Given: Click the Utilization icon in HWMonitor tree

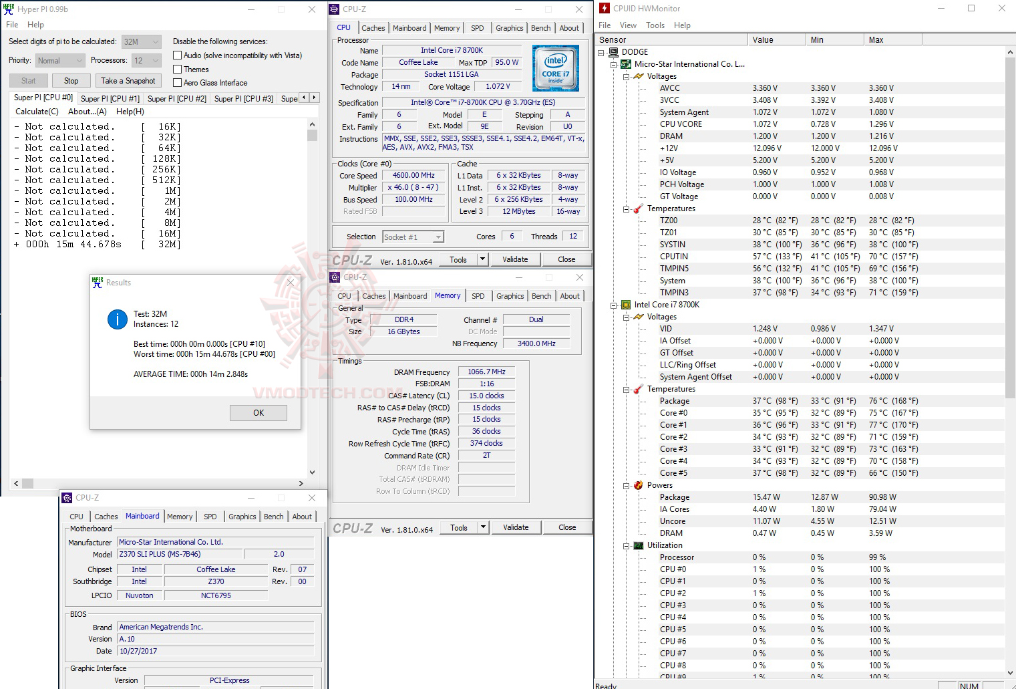Looking at the screenshot, I should 639,545.
